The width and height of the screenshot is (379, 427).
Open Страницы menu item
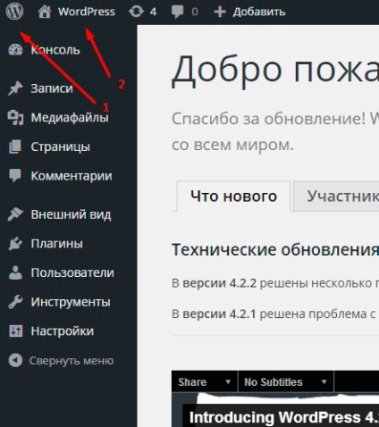coord(61,147)
